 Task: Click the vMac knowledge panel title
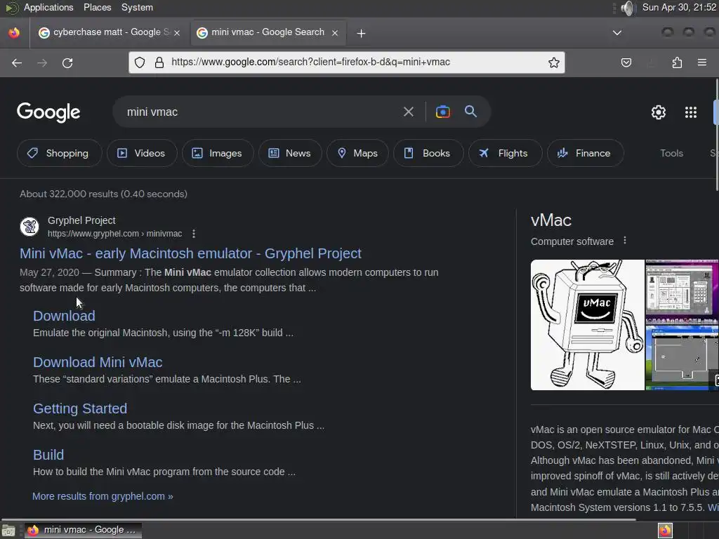(550, 220)
